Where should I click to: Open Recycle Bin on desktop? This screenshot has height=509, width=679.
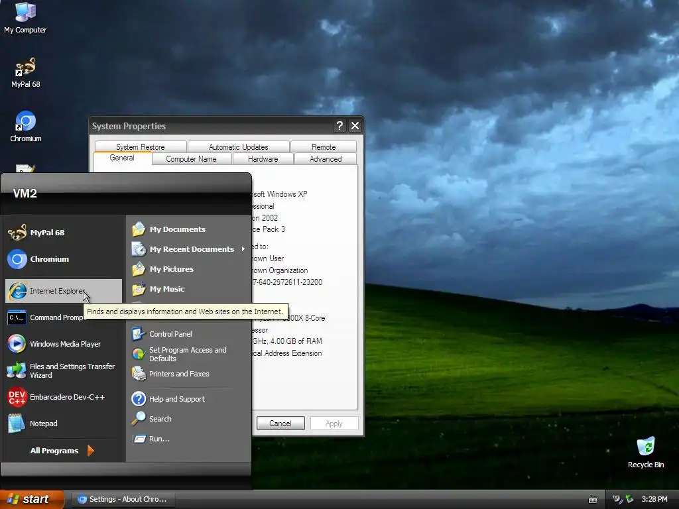(x=645, y=453)
